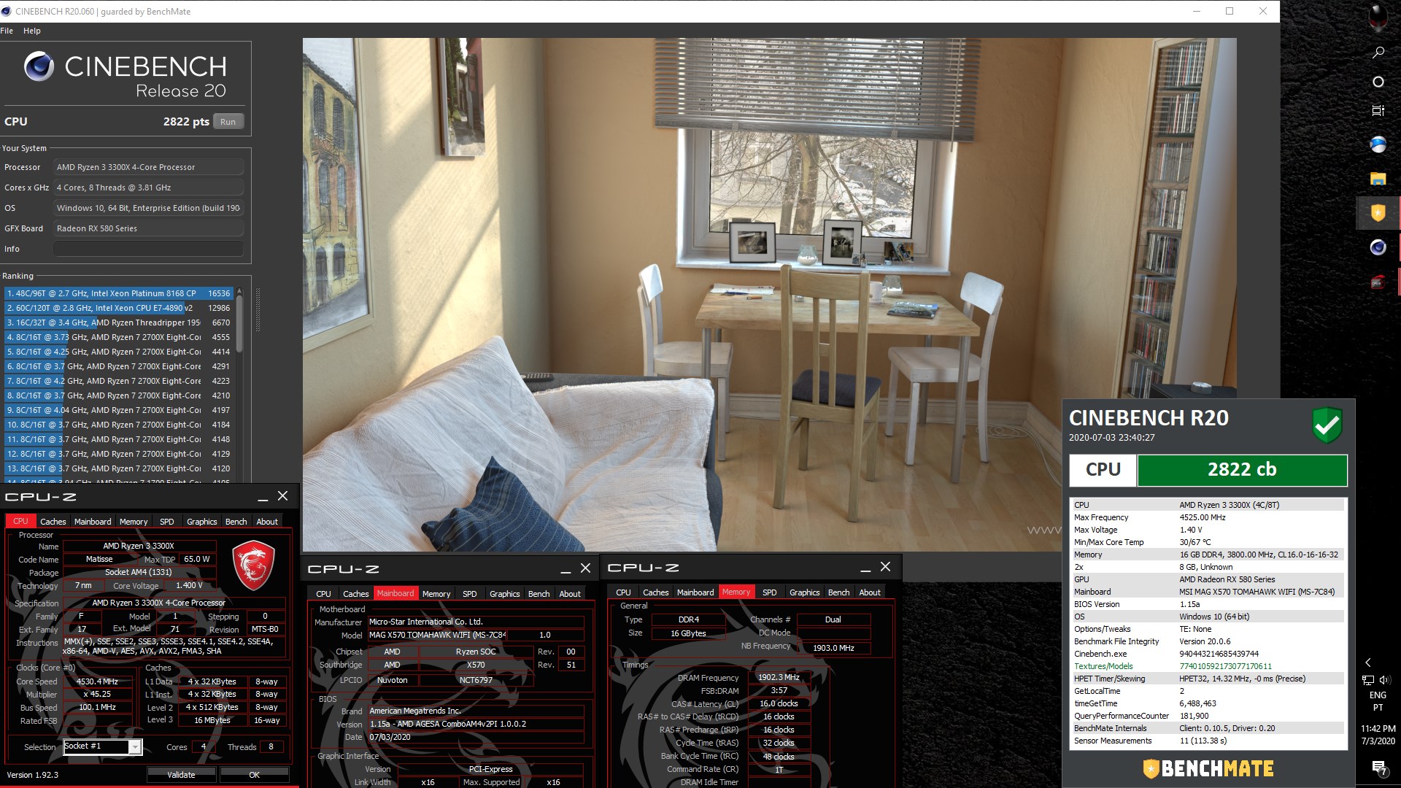
Task: Maximize the Cinebench window
Action: [x=1230, y=11]
